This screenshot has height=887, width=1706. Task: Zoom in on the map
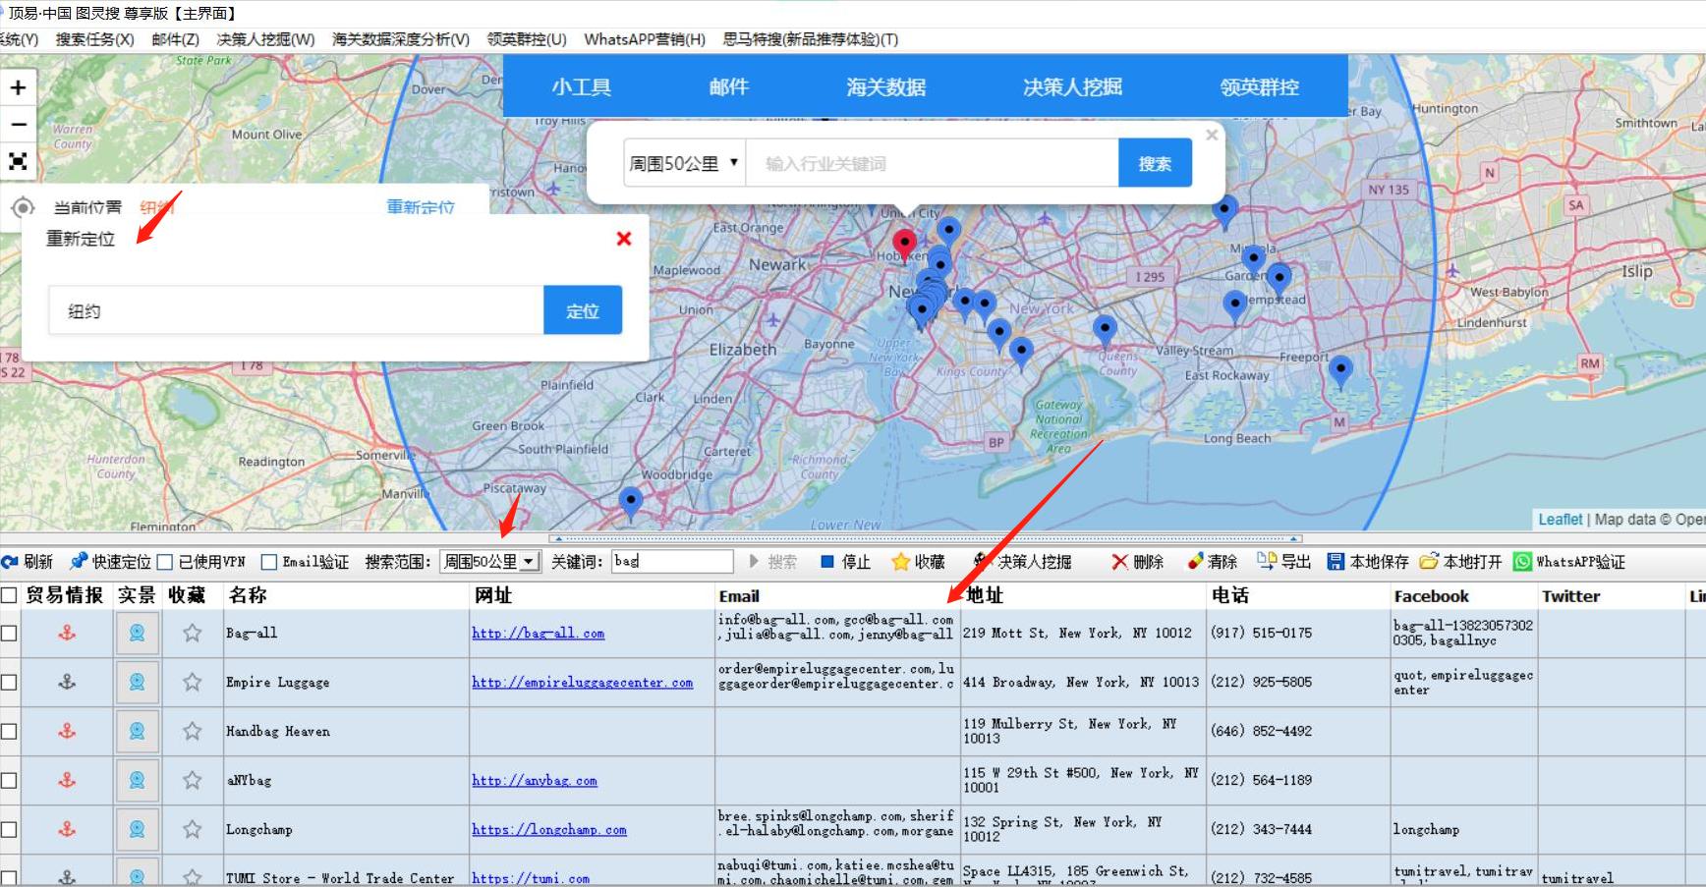point(18,87)
